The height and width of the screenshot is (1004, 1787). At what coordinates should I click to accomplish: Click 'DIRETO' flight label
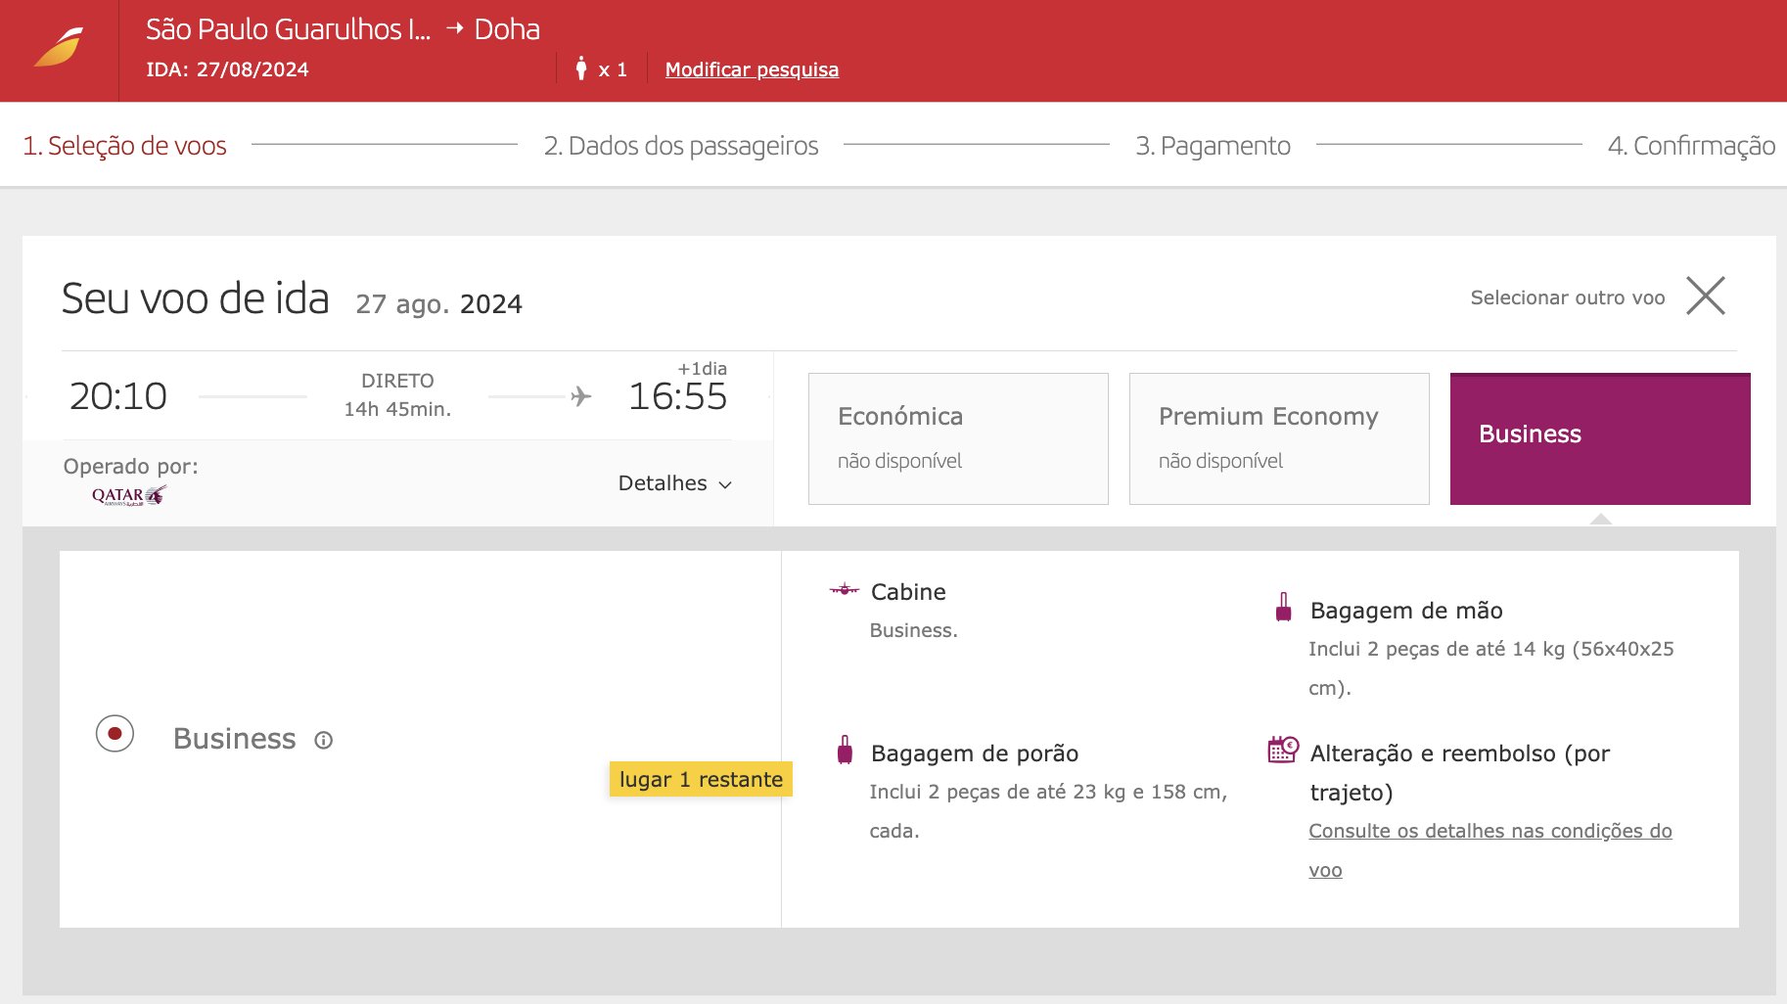coord(397,381)
